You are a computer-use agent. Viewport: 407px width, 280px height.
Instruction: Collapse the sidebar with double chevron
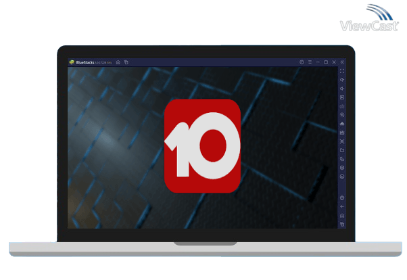tap(342, 62)
